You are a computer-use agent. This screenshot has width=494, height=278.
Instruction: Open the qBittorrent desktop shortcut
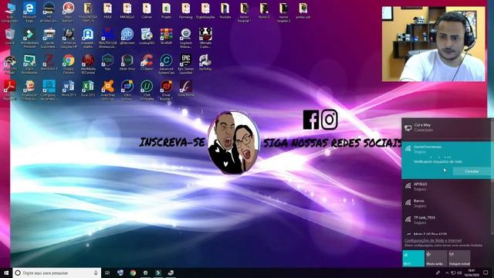click(127, 36)
